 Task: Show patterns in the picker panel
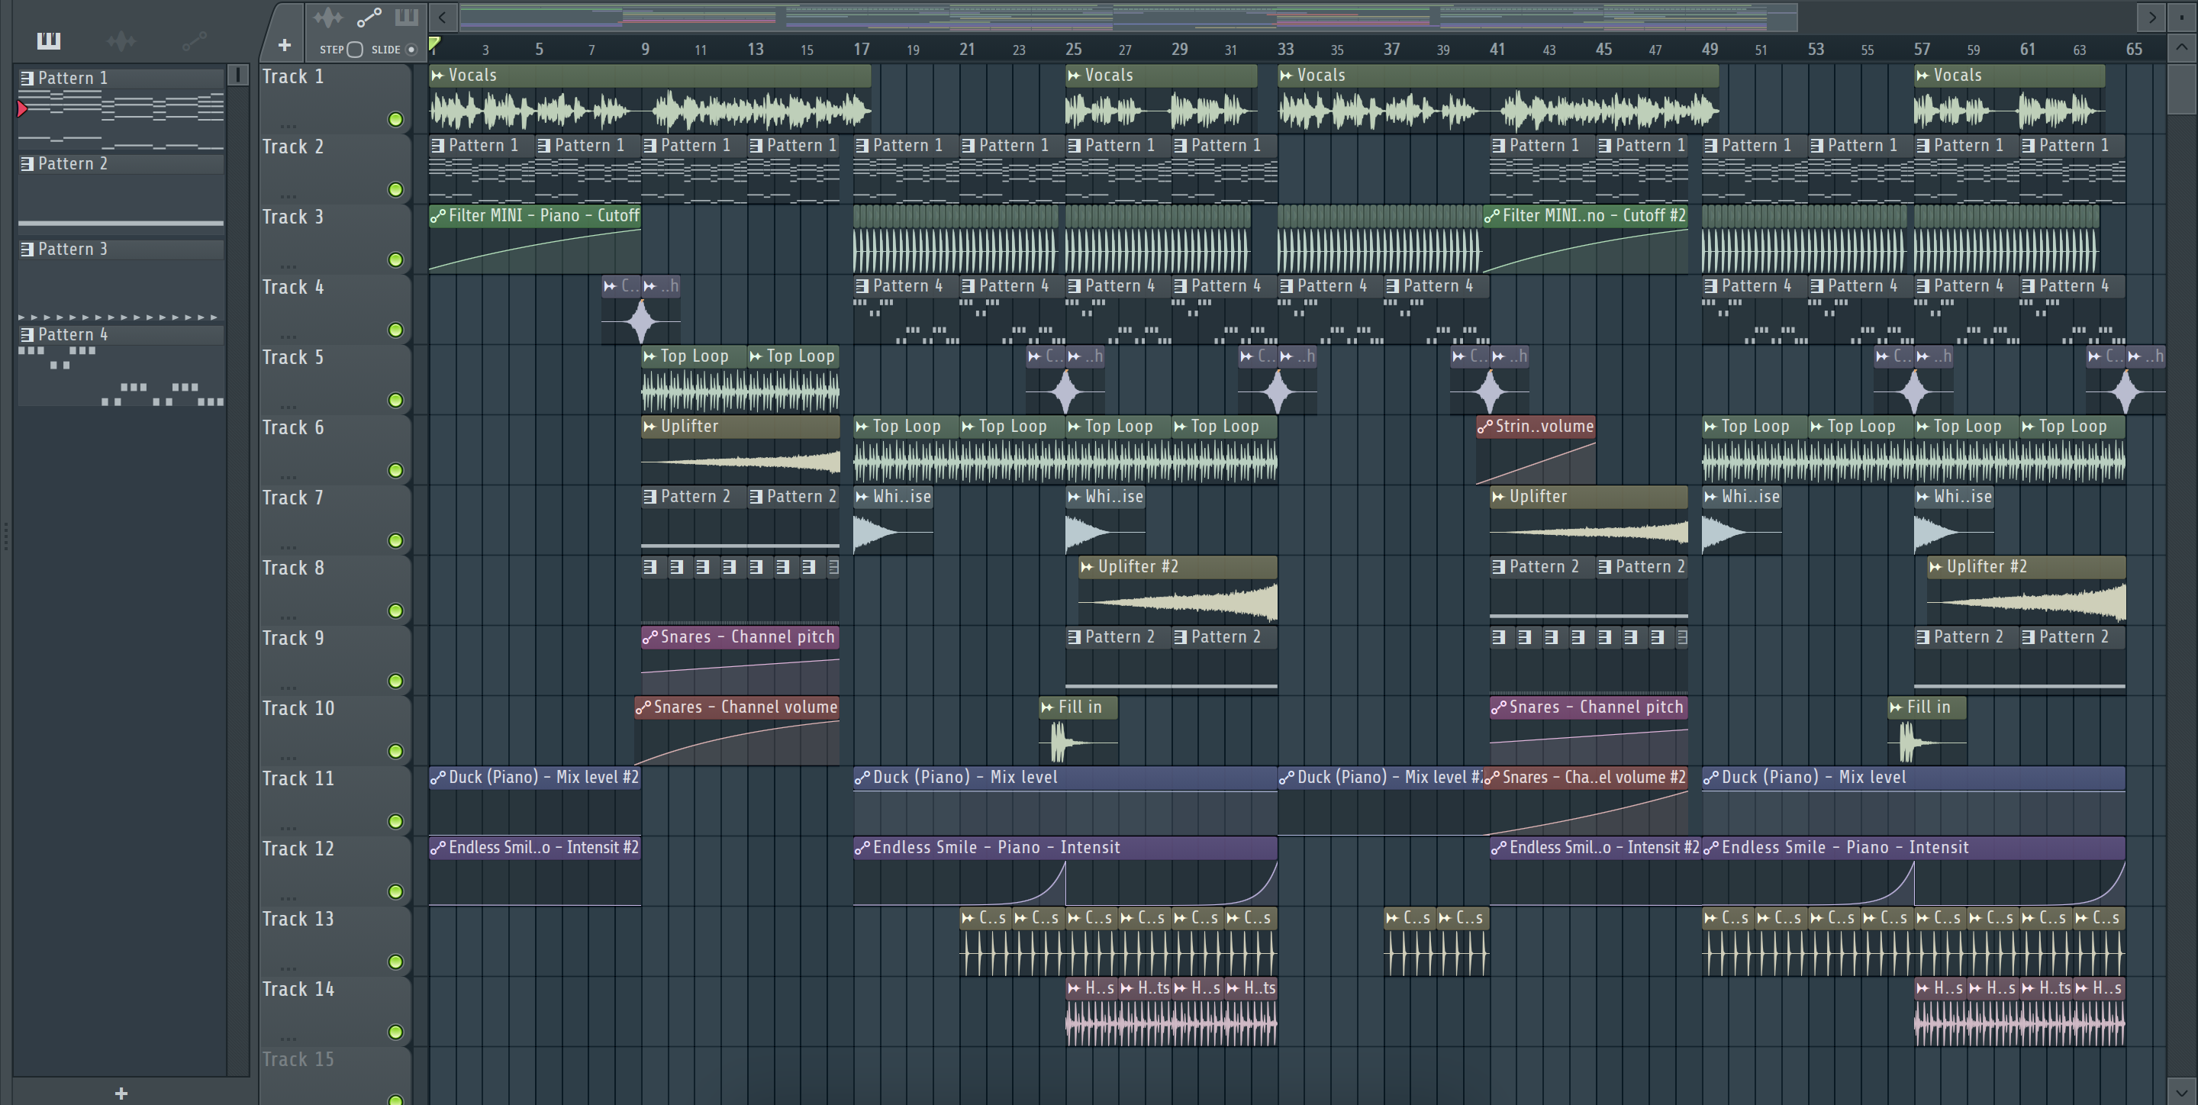coord(49,40)
